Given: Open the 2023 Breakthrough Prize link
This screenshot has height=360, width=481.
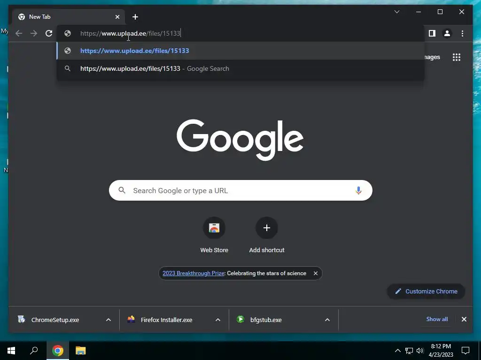Looking at the screenshot, I should pyautogui.click(x=193, y=273).
